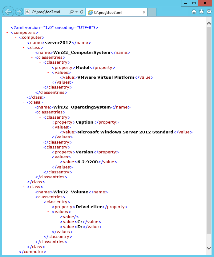Click the browser Back arrow button
Viewport: 214px width, 257px height.
coord(8,12)
